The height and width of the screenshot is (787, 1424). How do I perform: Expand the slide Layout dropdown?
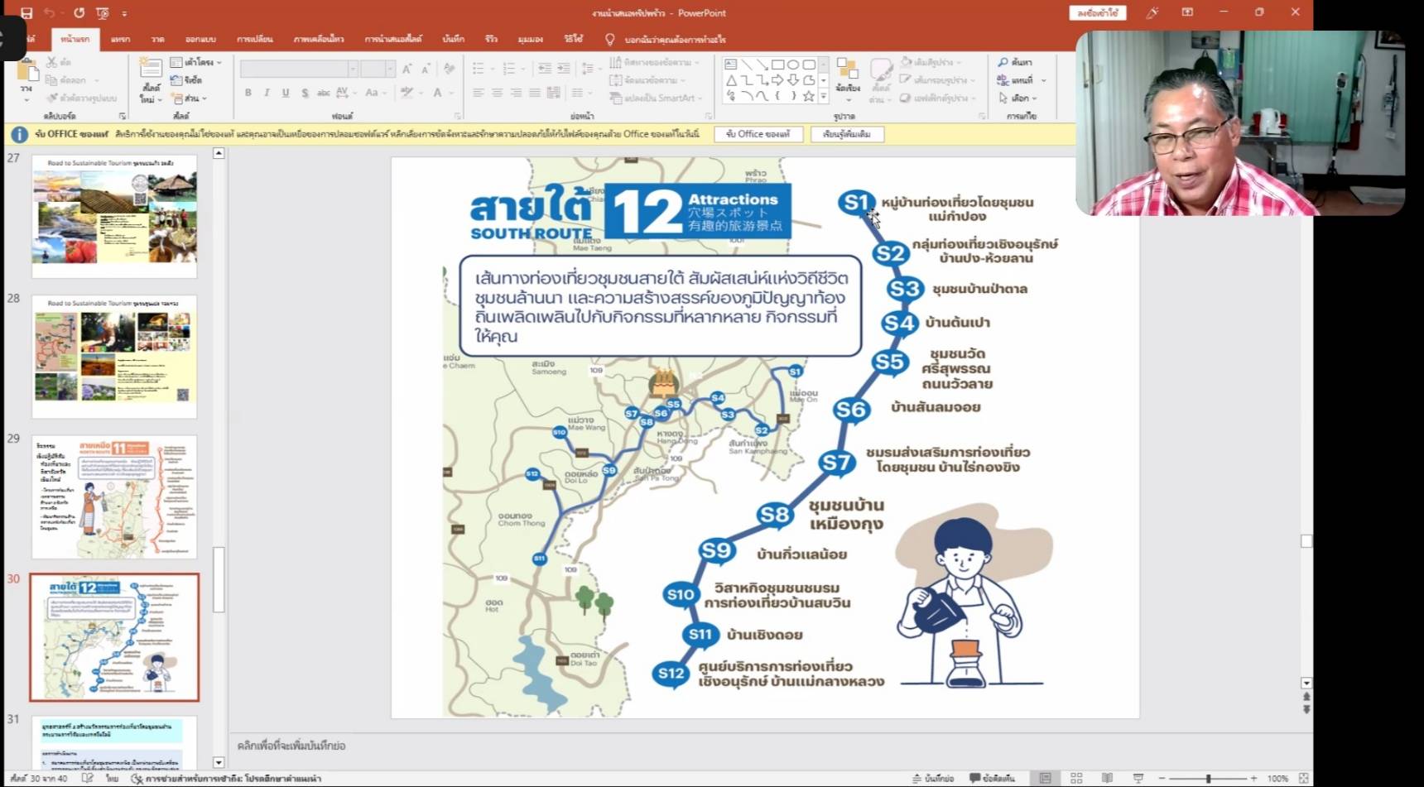196,62
